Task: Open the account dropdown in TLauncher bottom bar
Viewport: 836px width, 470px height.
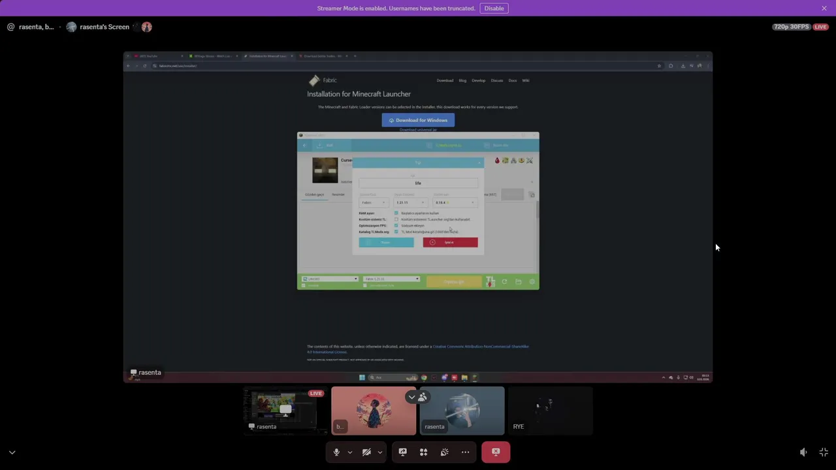Action: click(330, 279)
